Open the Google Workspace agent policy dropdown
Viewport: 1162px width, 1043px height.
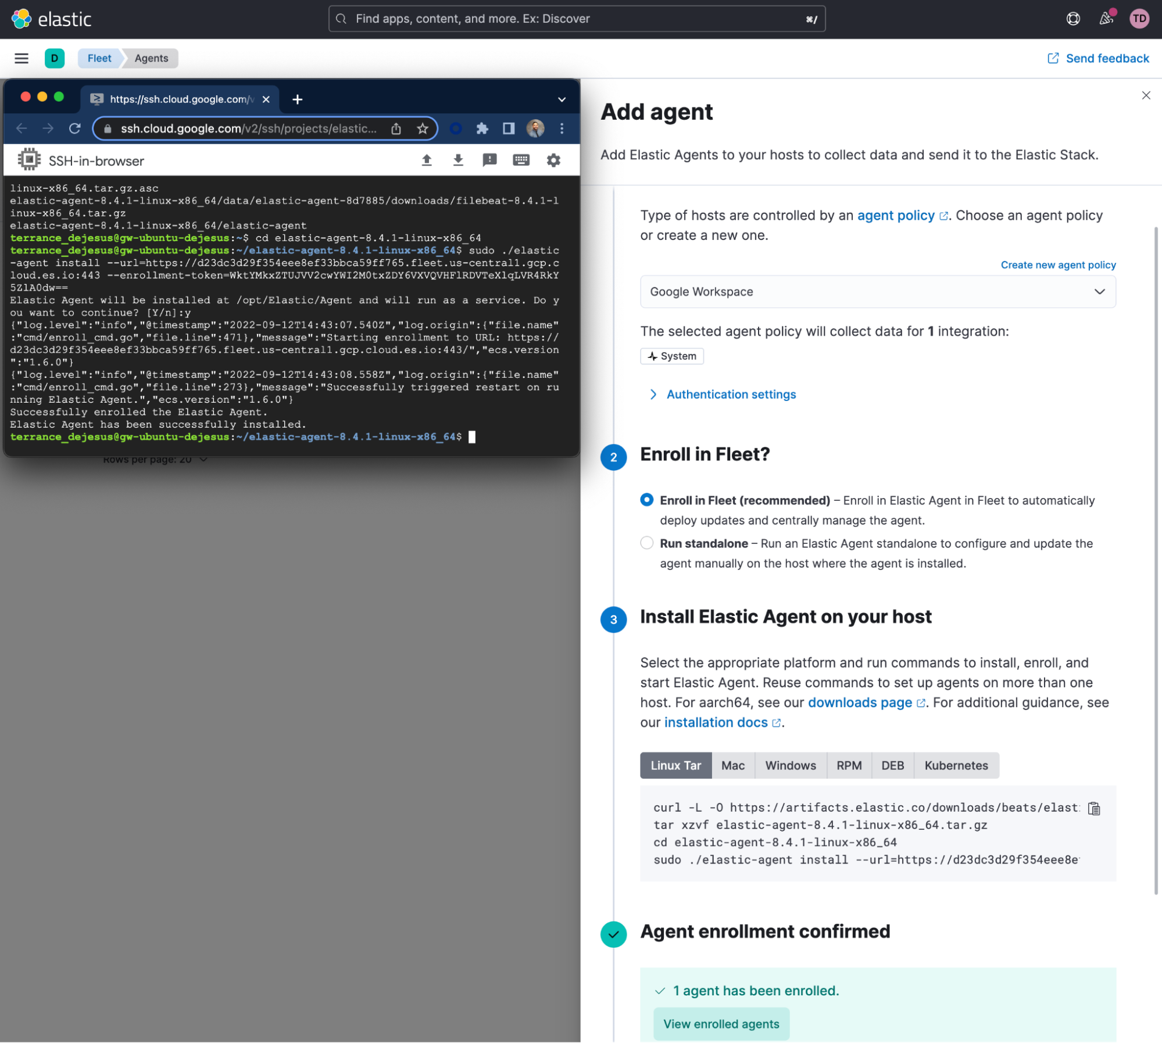pyautogui.click(x=878, y=292)
